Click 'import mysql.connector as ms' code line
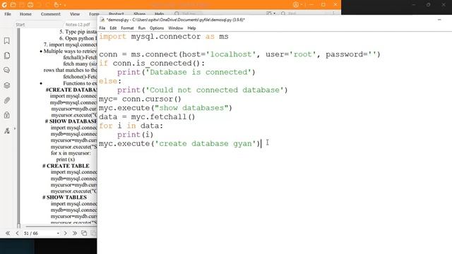This screenshot has width=452, height=254. click(163, 37)
